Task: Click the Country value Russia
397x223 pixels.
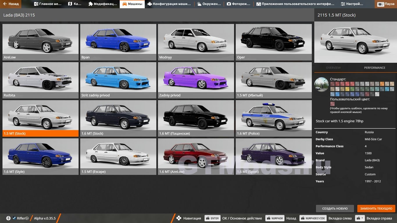Action: pyautogui.click(x=369, y=132)
